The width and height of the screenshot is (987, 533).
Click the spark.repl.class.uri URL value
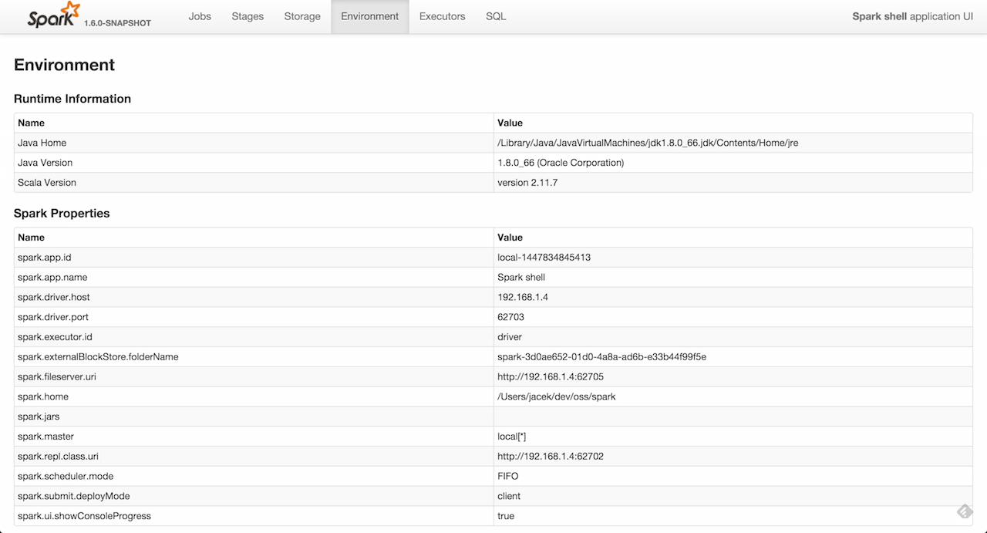551,456
